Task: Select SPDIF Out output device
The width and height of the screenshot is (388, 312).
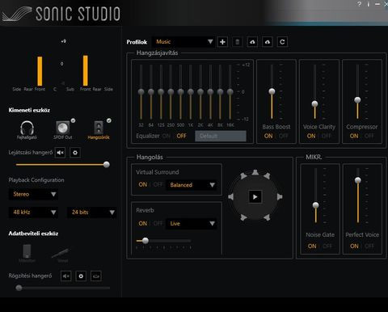Action: click(63, 129)
